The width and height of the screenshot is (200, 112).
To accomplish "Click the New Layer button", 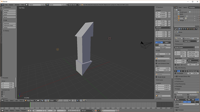I will click(x=163, y=47).
